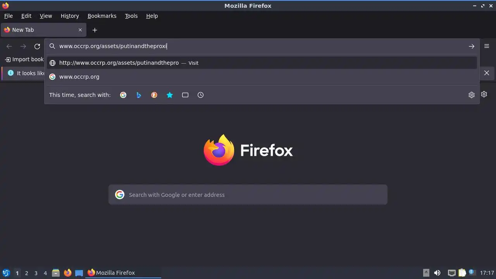
Task: Search this time in Bookmarks
Action: click(170, 95)
